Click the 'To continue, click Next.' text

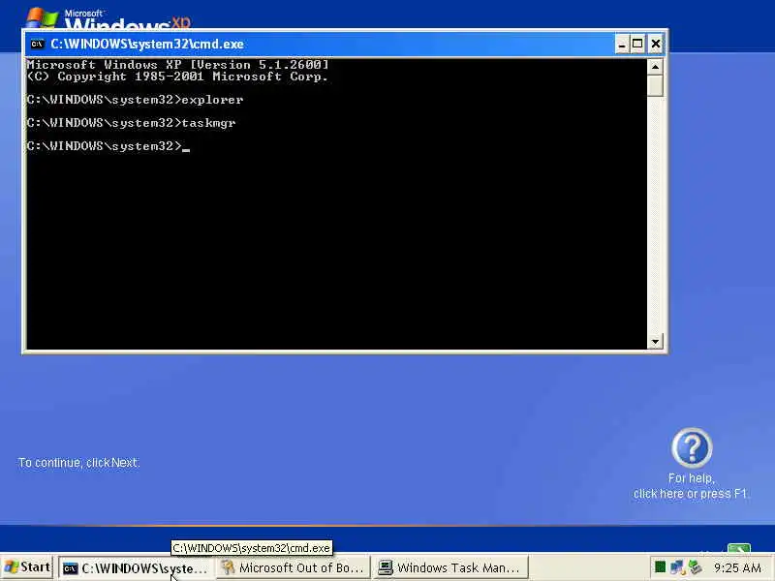click(79, 463)
